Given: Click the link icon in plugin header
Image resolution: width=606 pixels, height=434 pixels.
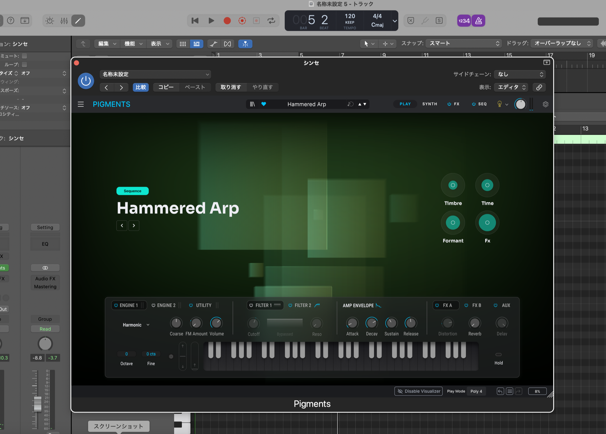Looking at the screenshot, I should coord(539,87).
